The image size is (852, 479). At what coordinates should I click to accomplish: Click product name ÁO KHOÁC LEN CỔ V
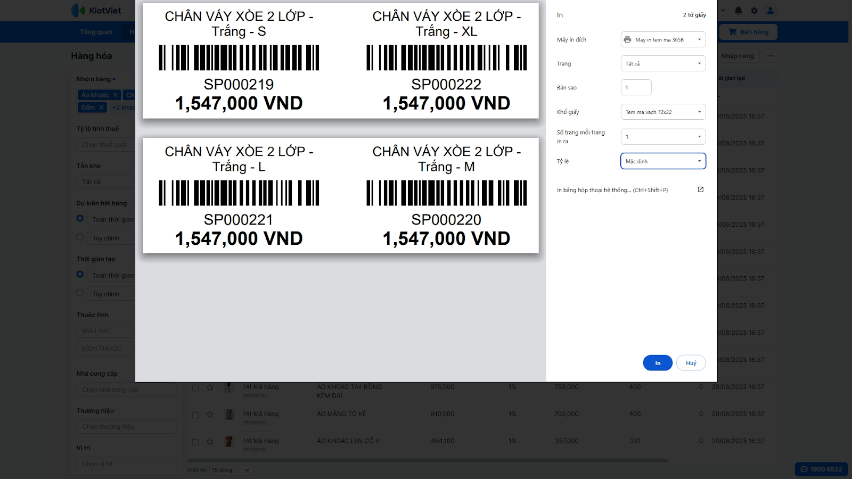[x=348, y=441]
